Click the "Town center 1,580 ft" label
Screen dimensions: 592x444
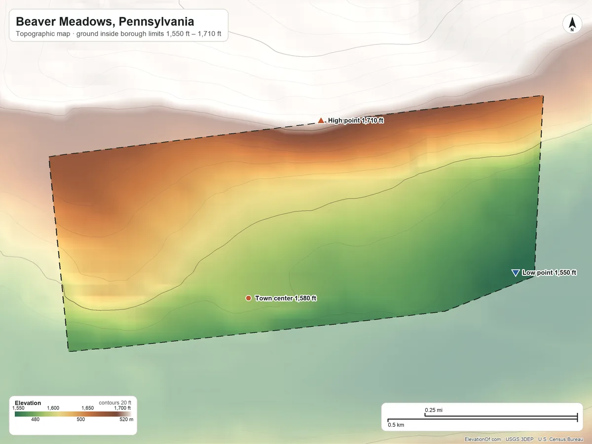coord(286,298)
